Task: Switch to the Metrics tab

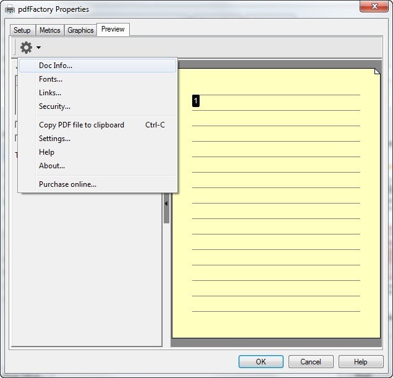Action: pyautogui.click(x=50, y=30)
